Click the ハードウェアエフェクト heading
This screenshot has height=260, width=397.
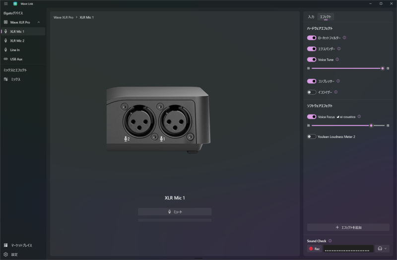pos(320,28)
